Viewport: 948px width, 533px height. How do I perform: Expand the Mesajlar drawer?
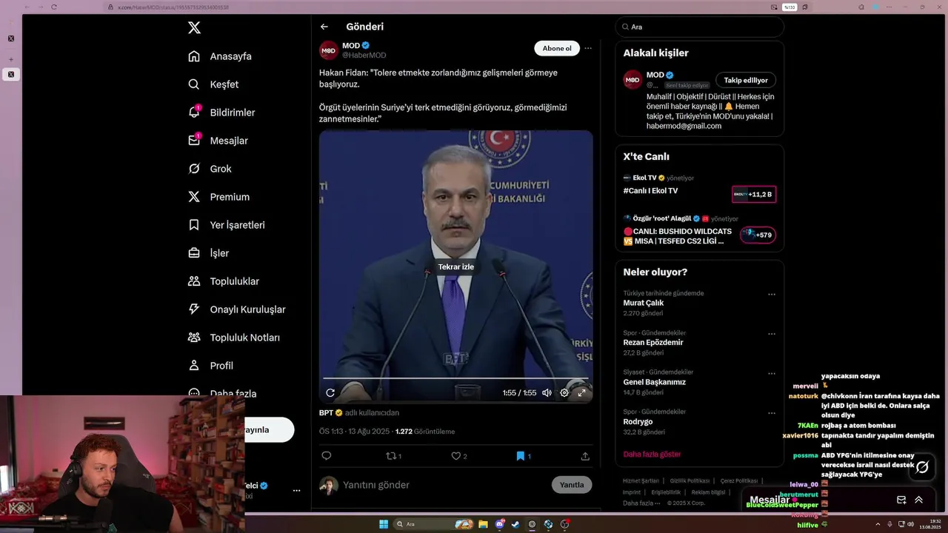click(919, 500)
